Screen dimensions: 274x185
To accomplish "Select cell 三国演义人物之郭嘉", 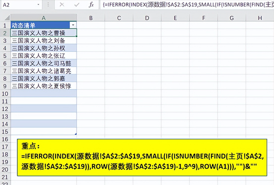I will coord(44,78).
